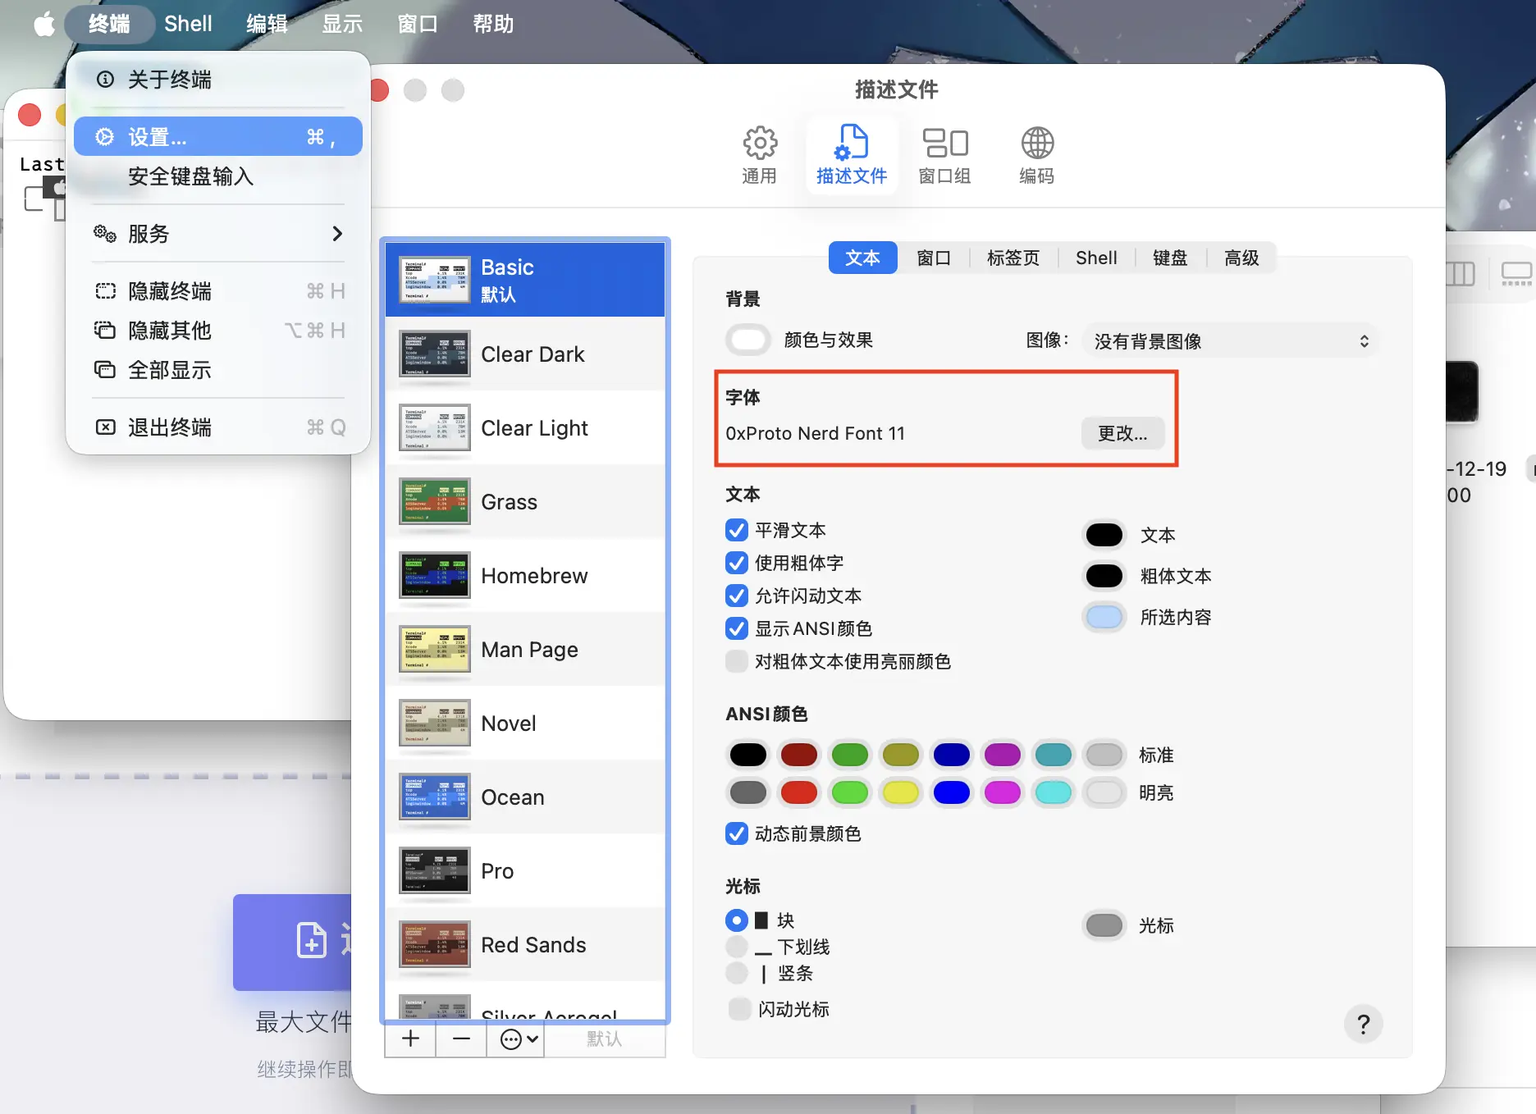Open the Shell menu in the menu bar

[187, 23]
